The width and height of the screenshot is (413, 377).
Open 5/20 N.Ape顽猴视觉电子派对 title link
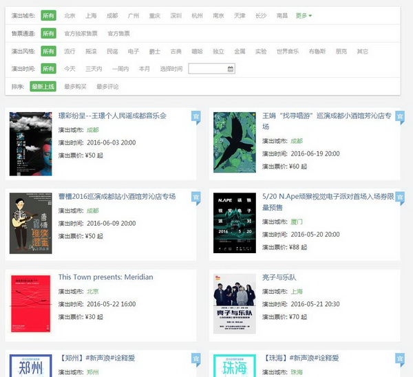328,202
